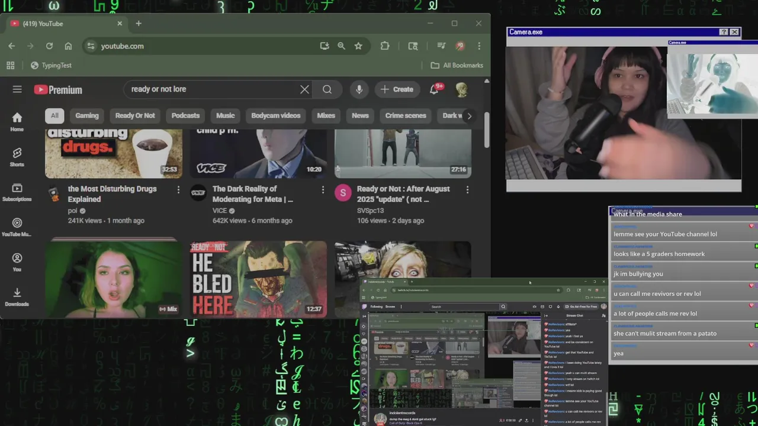Screen dimensions: 758x426
Task: Open the SVSpc13 channel name link
Action: (370, 211)
